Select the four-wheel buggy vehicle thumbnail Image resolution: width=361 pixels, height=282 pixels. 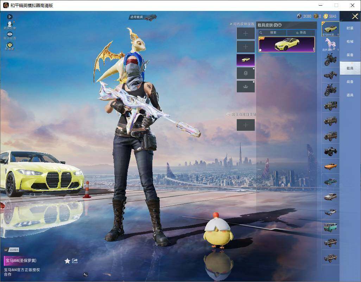[x=330, y=75]
